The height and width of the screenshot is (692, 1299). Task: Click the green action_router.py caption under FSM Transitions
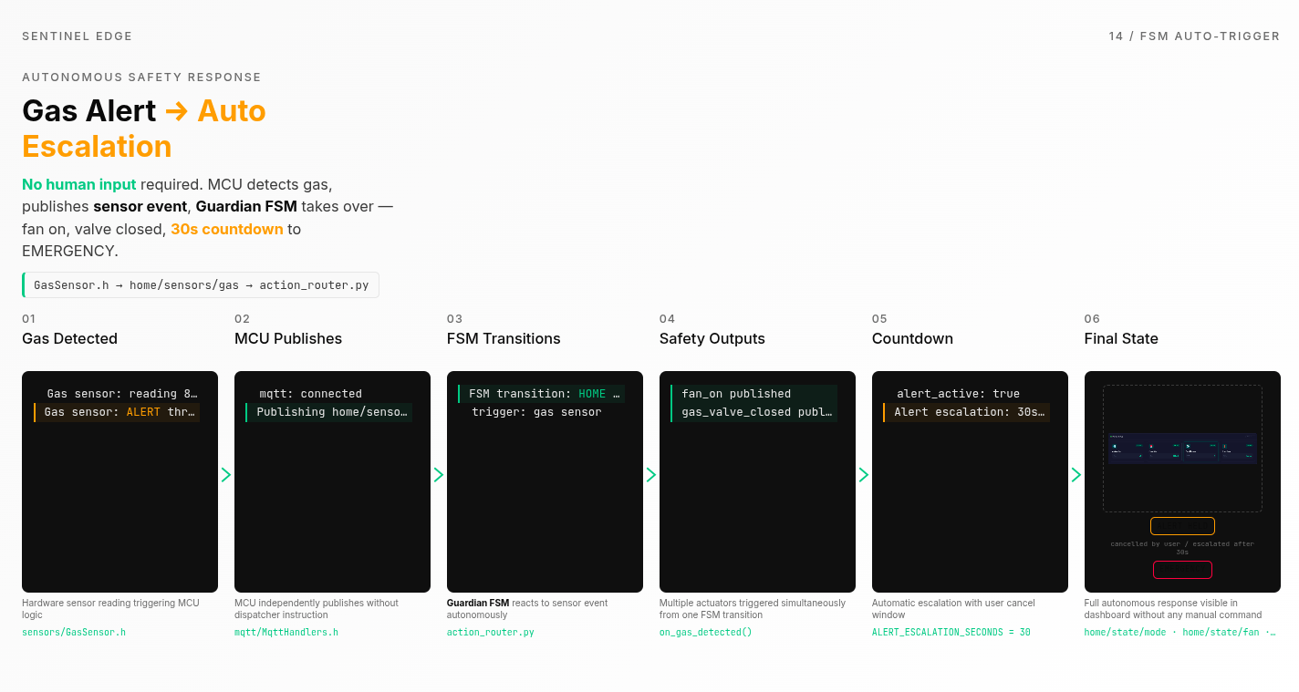490,632
